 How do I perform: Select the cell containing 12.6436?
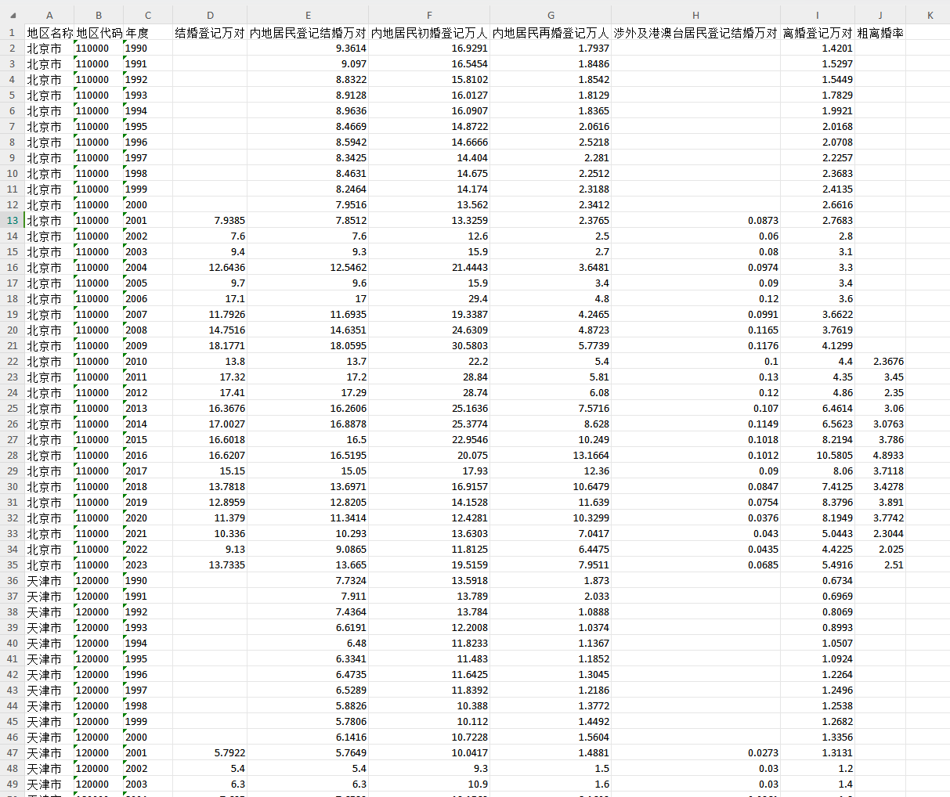pyautogui.click(x=210, y=267)
